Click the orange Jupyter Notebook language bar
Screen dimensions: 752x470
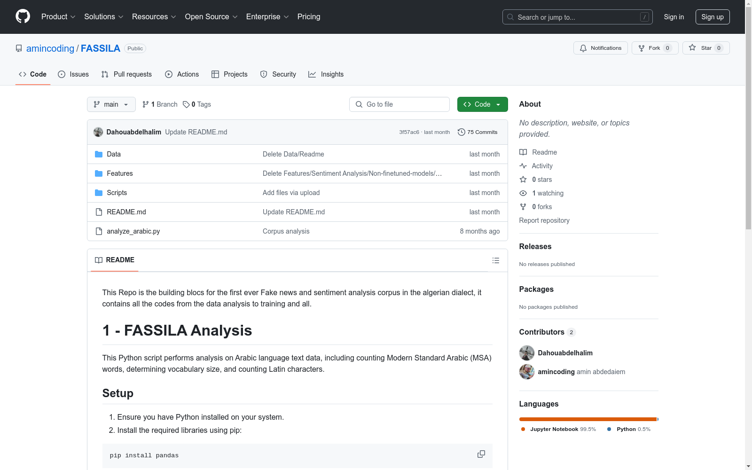(588, 419)
